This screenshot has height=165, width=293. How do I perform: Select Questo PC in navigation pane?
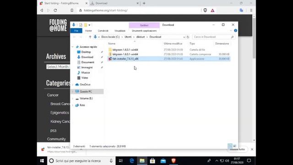click(86, 92)
